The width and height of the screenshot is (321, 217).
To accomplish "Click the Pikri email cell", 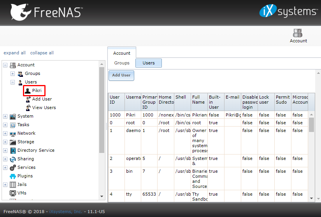I will click(x=233, y=115).
